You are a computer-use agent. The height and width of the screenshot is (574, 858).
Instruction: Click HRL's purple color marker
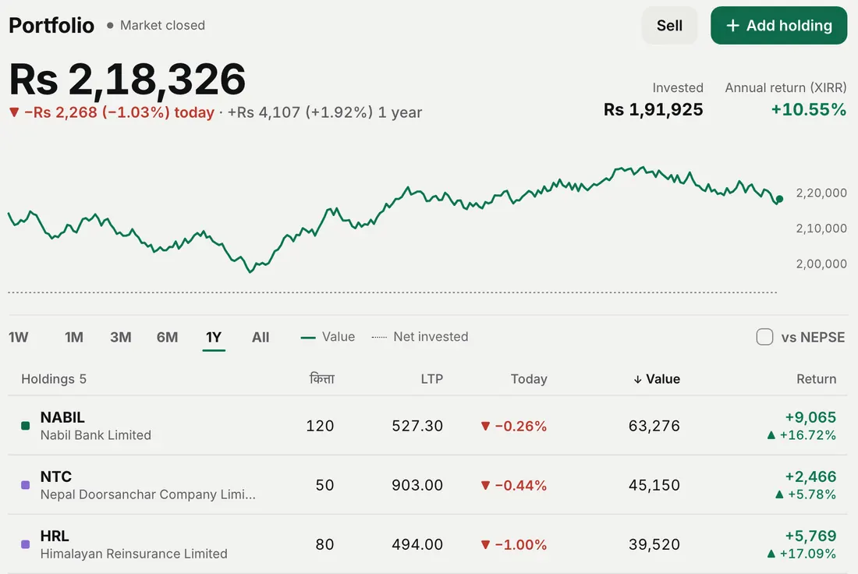pos(25,544)
